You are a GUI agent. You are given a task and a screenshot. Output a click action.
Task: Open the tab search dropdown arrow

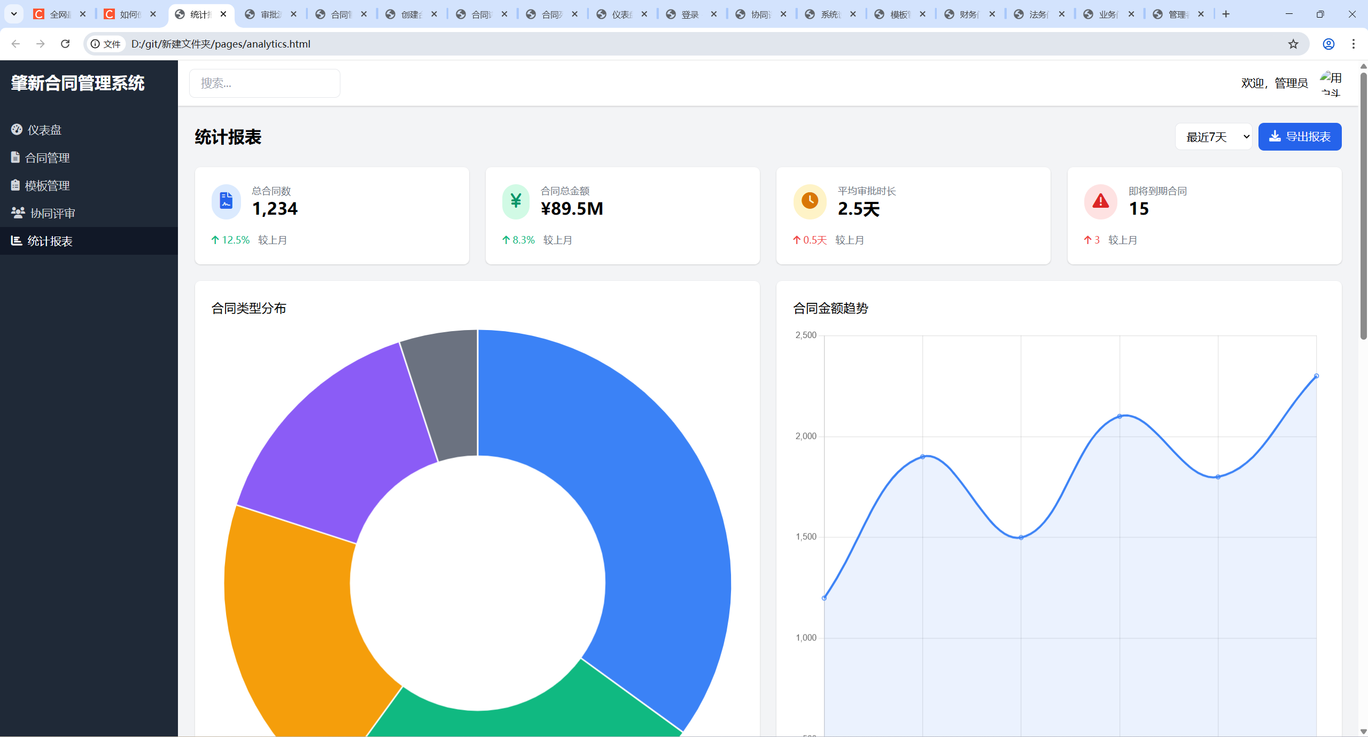click(x=14, y=14)
